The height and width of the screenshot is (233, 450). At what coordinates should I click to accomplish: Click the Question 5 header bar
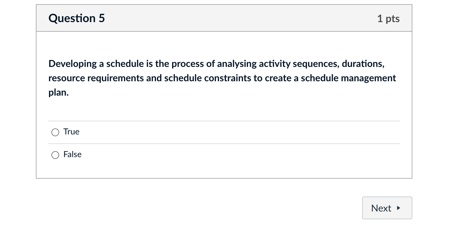pyautogui.click(x=224, y=18)
